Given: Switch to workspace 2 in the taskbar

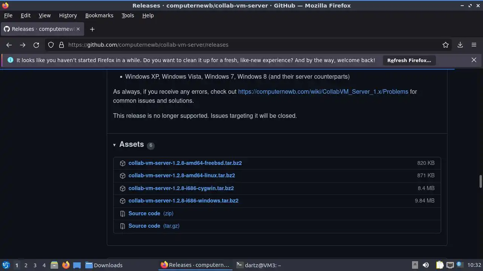Looking at the screenshot, I should pyautogui.click(x=26, y=265).
